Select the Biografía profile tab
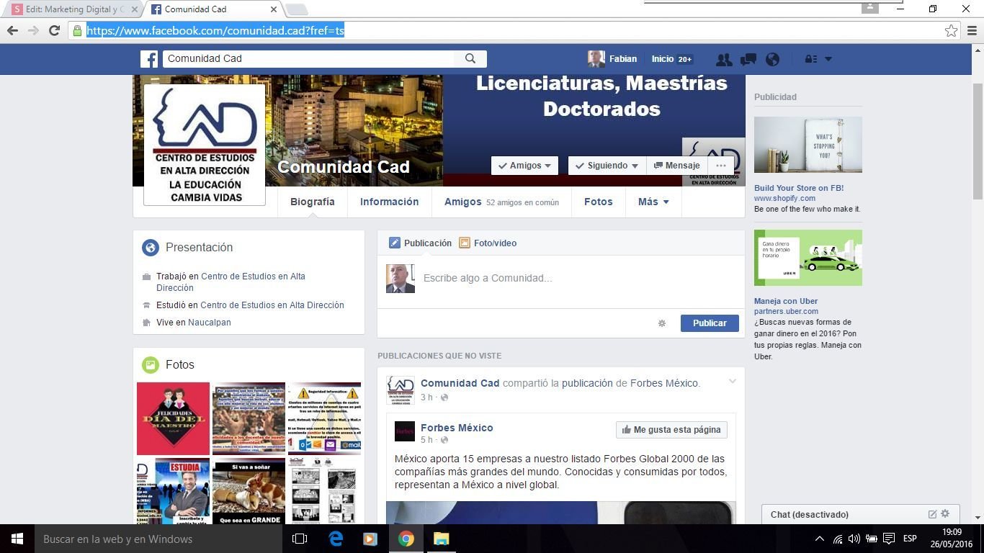 tap(313, 202)
